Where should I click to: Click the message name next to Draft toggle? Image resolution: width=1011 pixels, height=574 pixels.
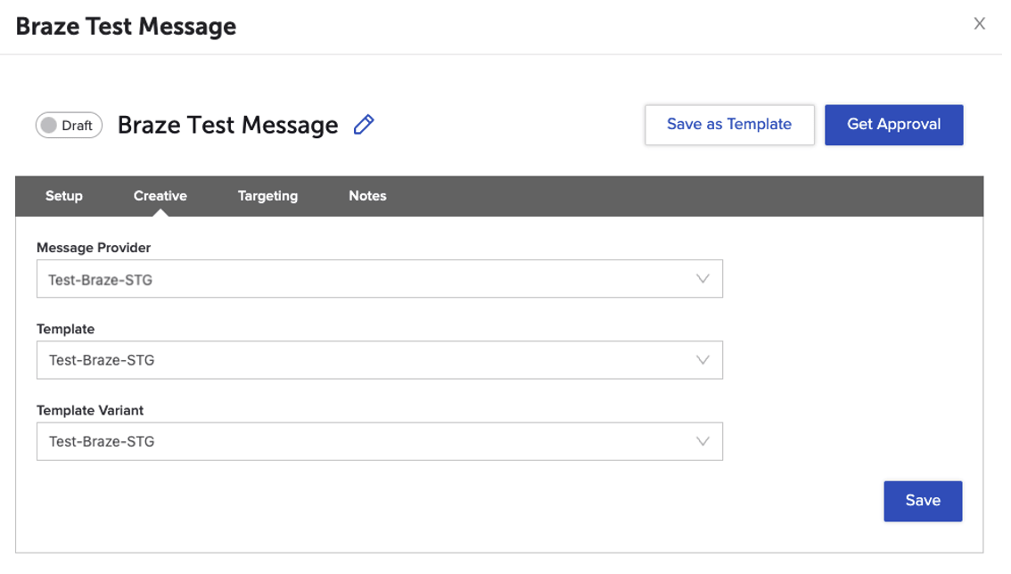227,125
